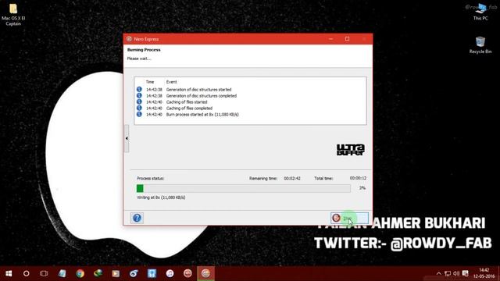Click the info icon beside 'Caching of files started'
The image size is (500, 281).
139,101
